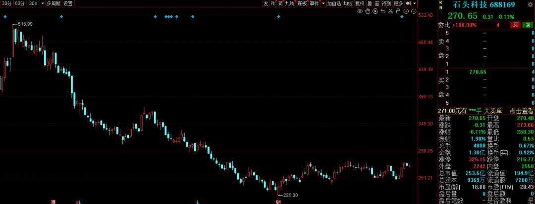The width and height of the screenshot is (535, 204).
Task: Click 金额 1.30亿 value
Action: pos(477,152)
